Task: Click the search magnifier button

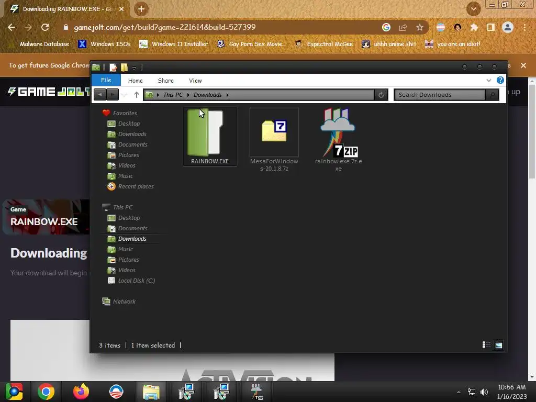Action: (x=492, y=95)
